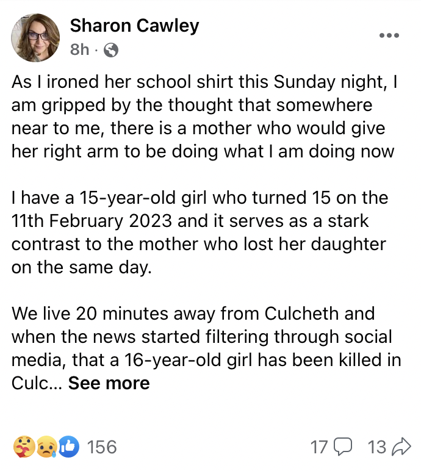
Task: Click the care hug reaction emoji
Action: click(23, 447)
